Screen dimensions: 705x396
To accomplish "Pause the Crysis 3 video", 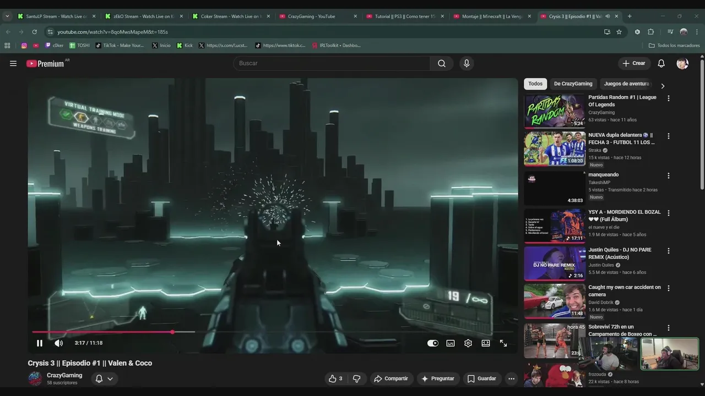I will click(39, 343).
